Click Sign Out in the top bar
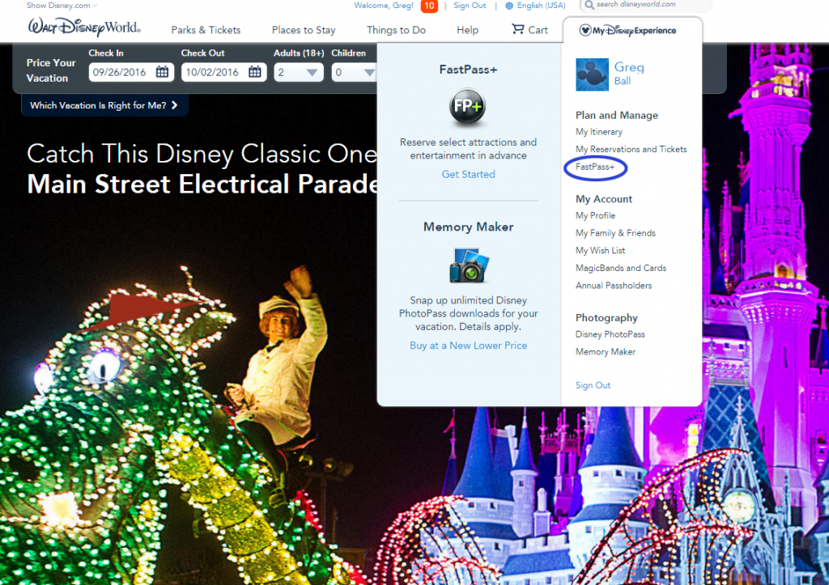Screen dimensions: 829x585 click(x=470, y=6)
